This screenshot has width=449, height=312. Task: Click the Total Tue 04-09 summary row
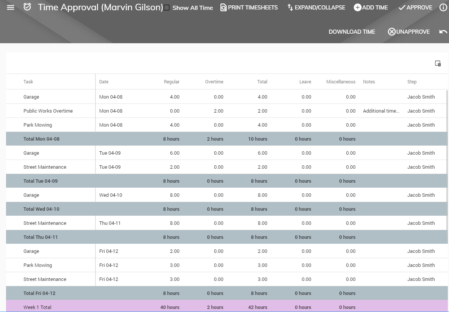tap(41, 181)
